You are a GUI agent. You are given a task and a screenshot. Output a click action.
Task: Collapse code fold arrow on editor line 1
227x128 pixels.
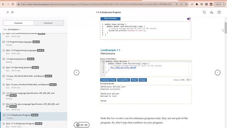pos(105,62)
